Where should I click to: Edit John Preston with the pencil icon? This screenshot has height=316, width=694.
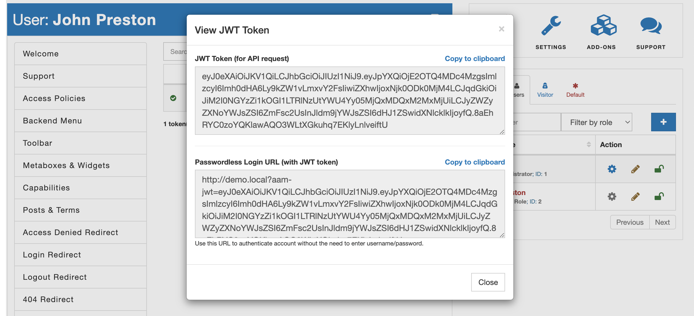coord(635,196)
